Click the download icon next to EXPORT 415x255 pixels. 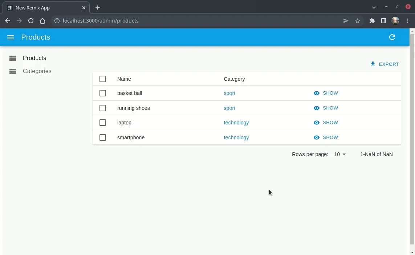[373, 64]
